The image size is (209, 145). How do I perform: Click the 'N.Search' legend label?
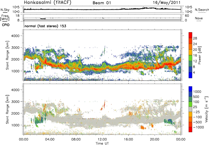coord(202,10)
